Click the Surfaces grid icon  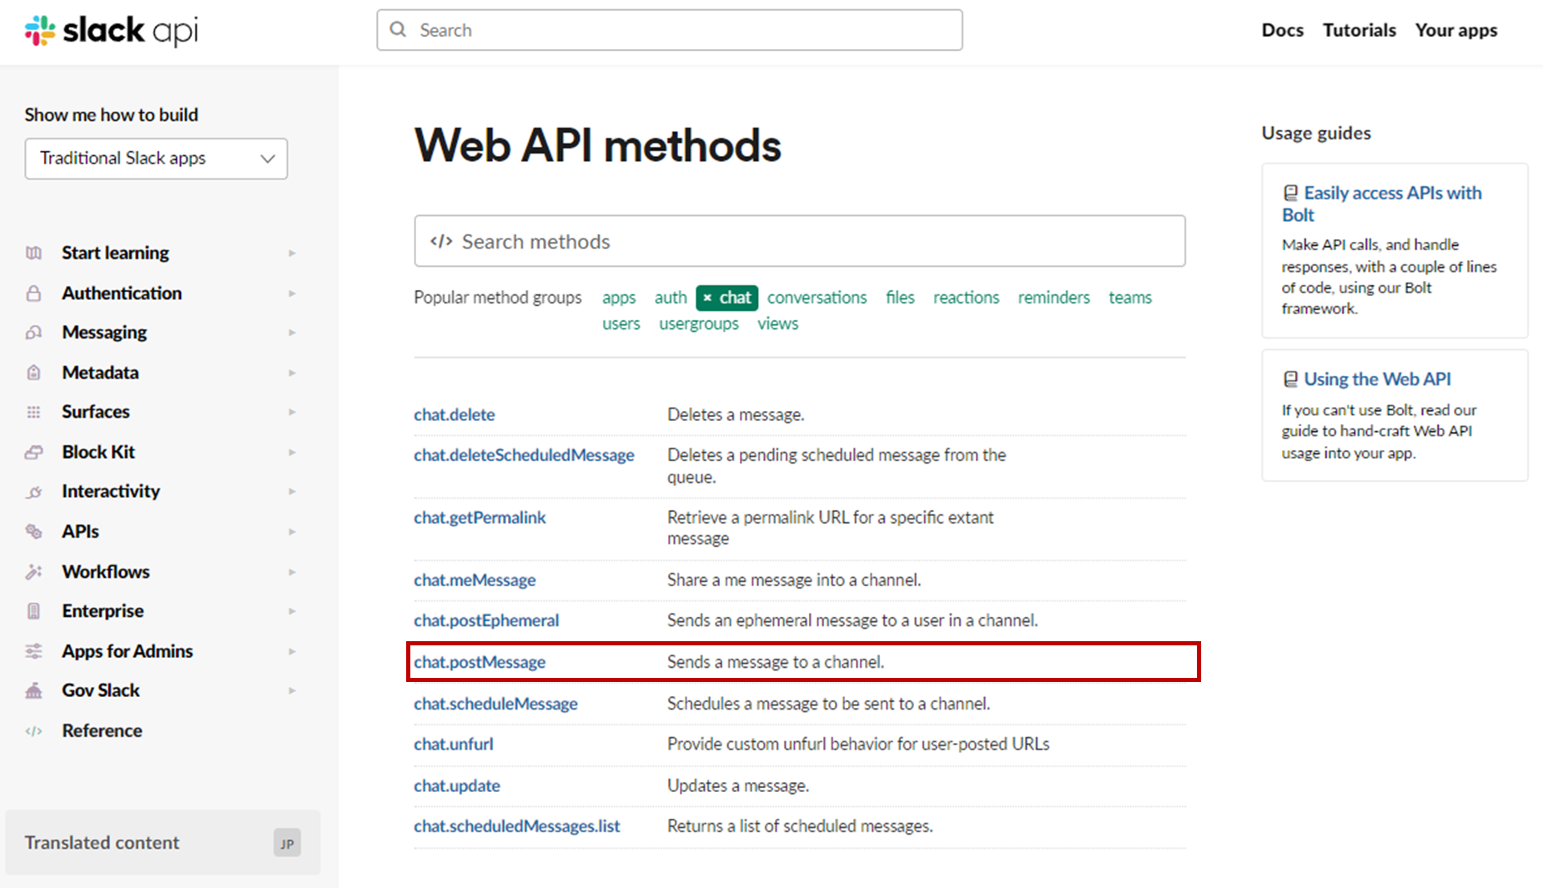point(33,412)
